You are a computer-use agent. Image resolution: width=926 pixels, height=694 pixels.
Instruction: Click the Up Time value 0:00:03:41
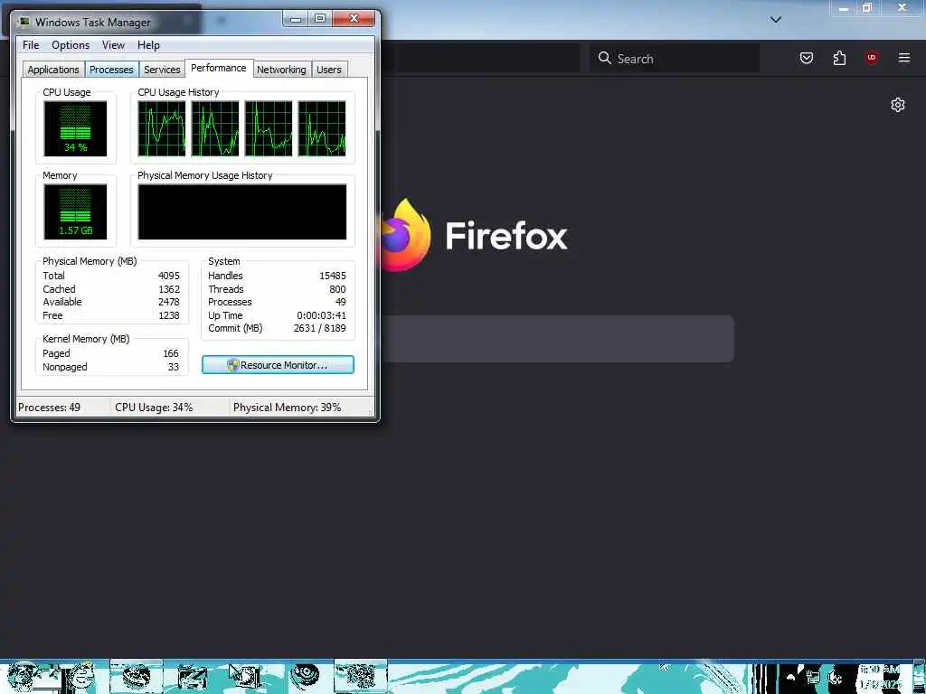pos(321,315)
